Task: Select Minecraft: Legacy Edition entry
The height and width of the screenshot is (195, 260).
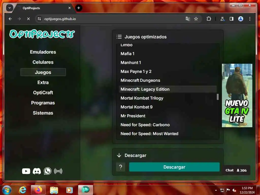Action: tap(168, 89)
